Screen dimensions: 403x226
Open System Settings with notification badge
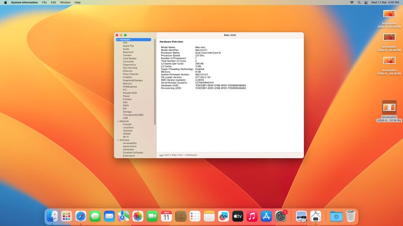281,216
